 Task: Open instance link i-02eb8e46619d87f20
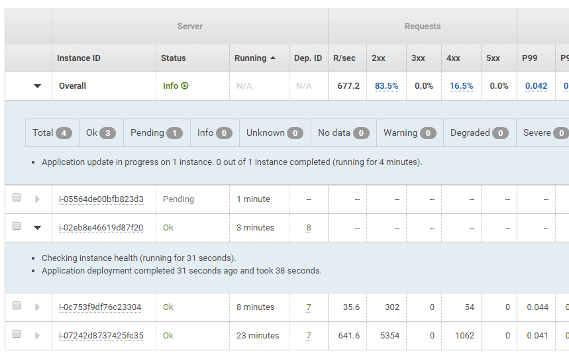tap(101, 228)
